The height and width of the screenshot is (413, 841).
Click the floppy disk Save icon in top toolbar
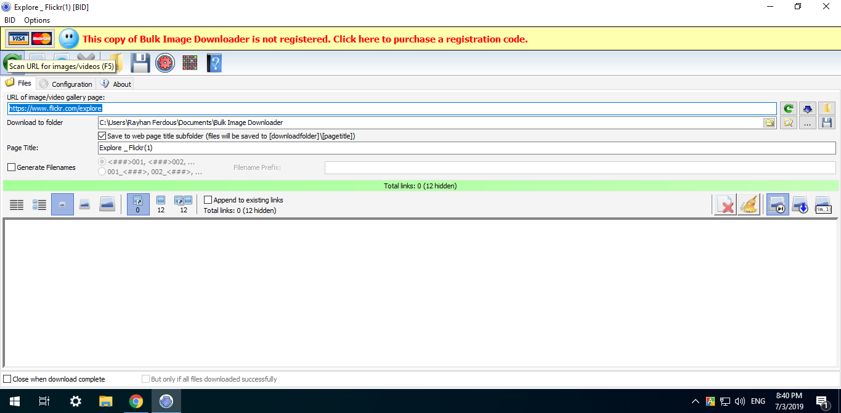point(140,63)
